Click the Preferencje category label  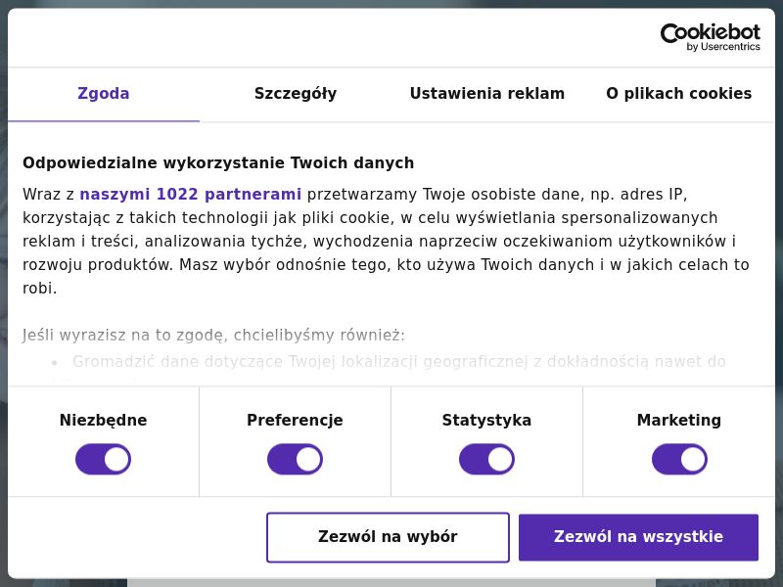[x=295, y=420]
